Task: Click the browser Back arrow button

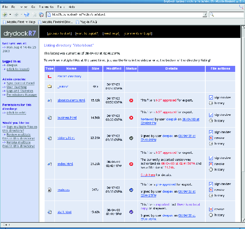Action: (x=5, y=14)
